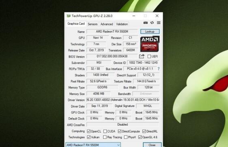Toggle the CUDA checkbox
Image resolution: width=228 pixels, height=147 pixels.
pos(105,131)
